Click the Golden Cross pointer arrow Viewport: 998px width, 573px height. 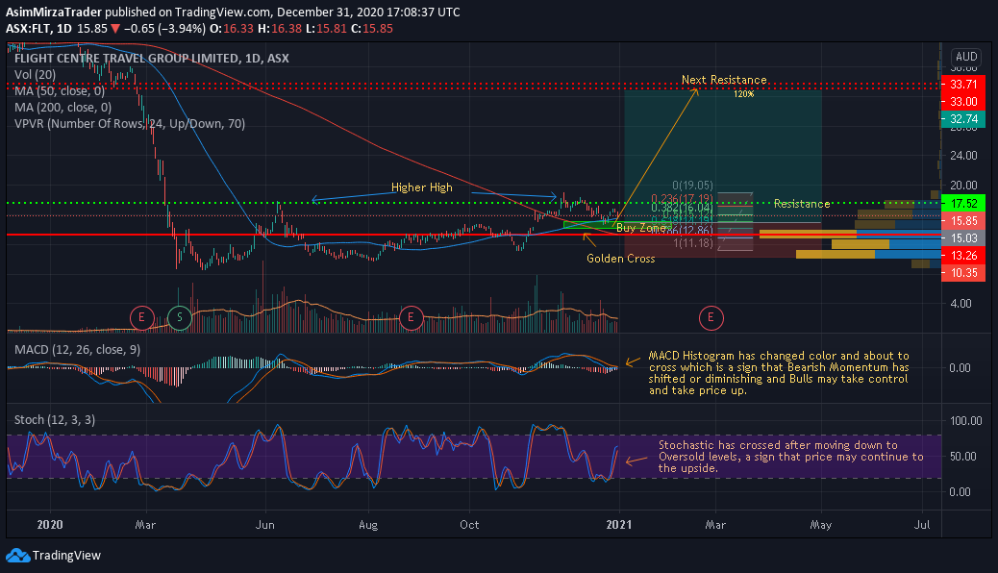pos(589,238)
